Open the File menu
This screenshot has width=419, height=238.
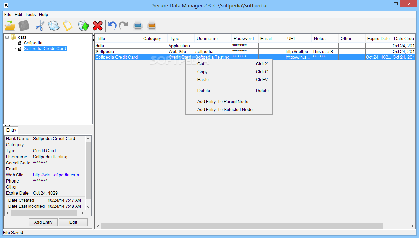(x=8, y=14)
